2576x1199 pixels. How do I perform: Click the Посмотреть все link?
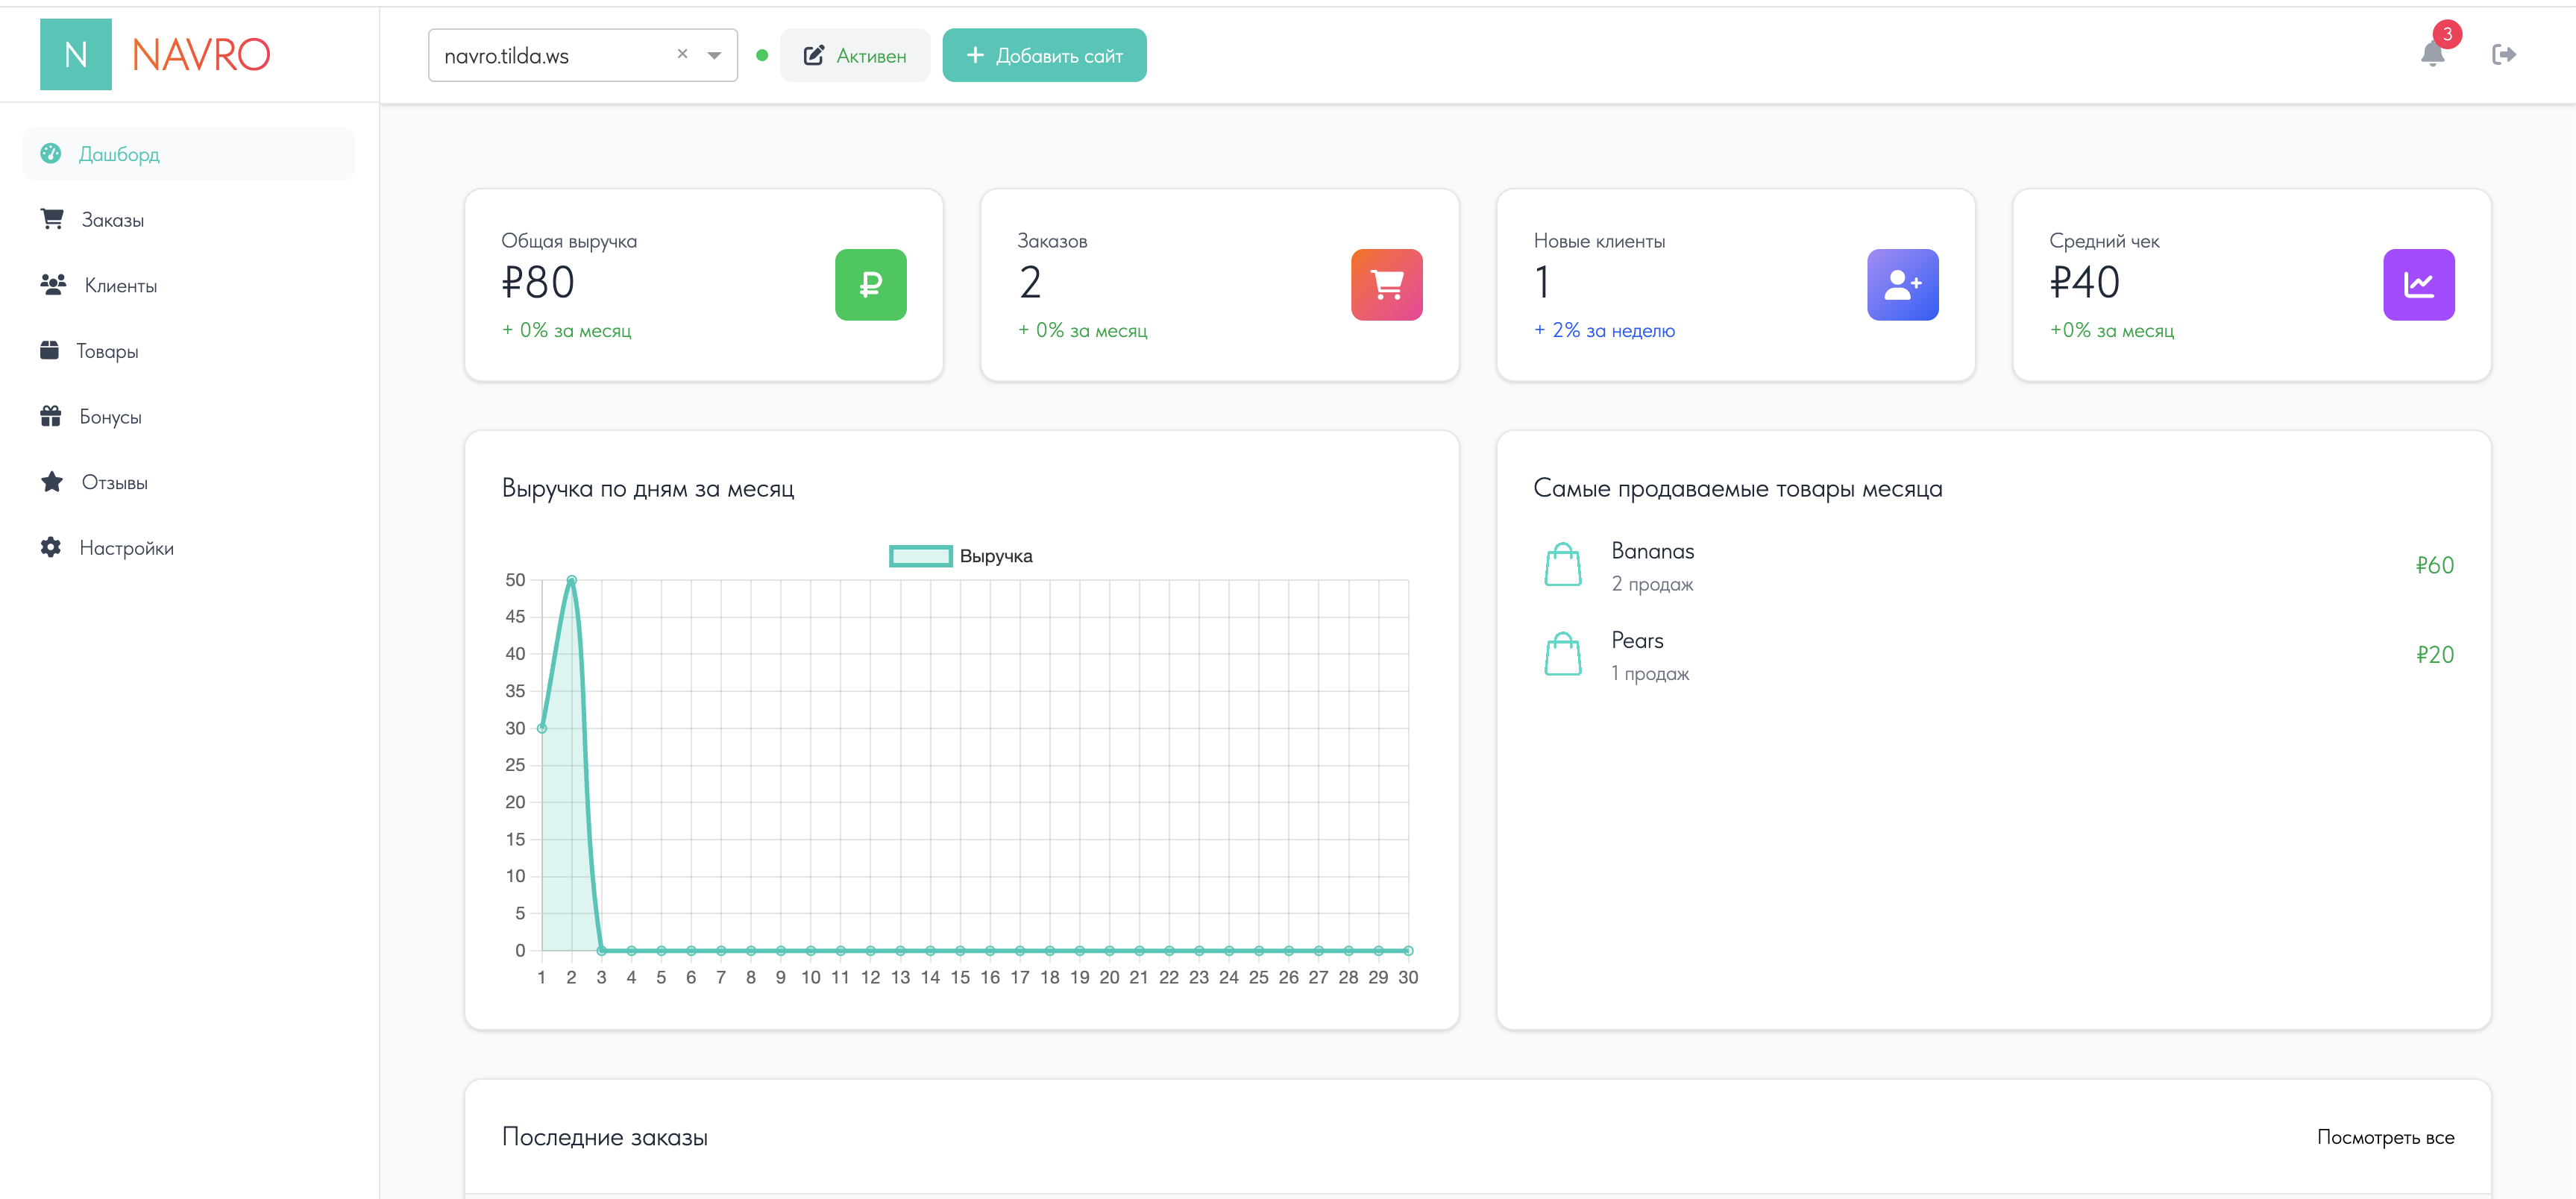coord(2385,1137)
